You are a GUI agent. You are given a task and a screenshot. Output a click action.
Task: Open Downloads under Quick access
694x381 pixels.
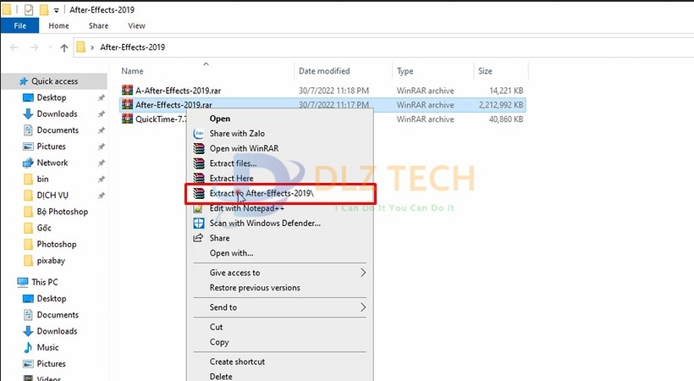(57, 113)
